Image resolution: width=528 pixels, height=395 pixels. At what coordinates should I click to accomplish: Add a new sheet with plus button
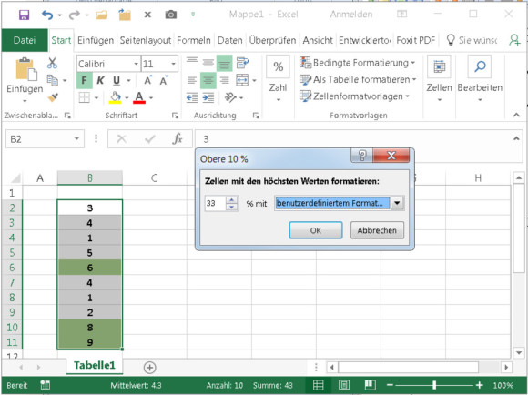[x=149, y=368]
